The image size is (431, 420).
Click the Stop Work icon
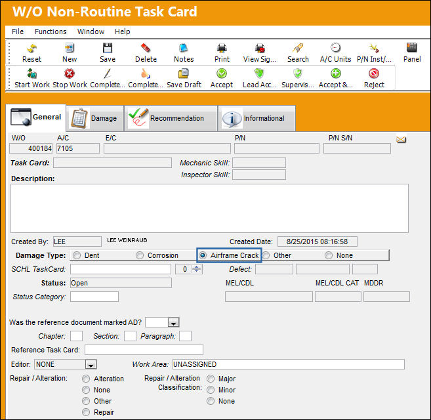[70, 73]
